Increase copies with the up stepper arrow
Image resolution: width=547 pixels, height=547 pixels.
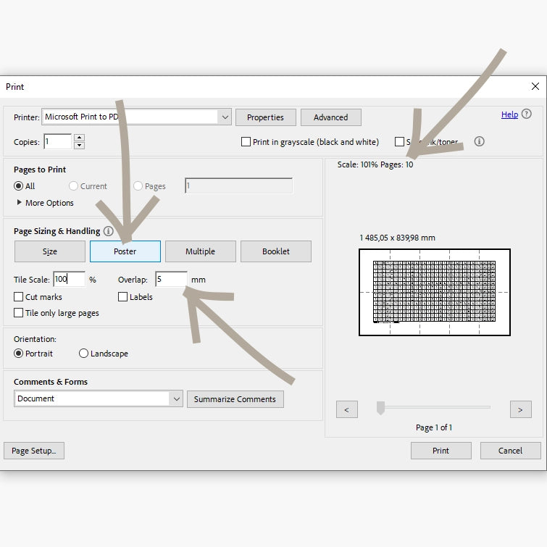tap(79, 138)
